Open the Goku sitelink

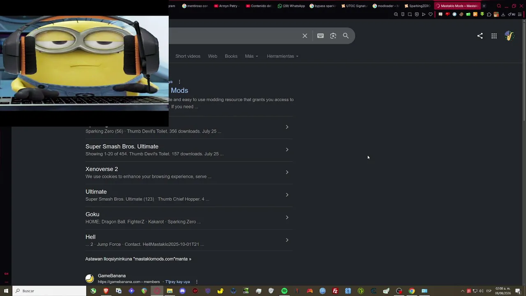coord(92,214)
